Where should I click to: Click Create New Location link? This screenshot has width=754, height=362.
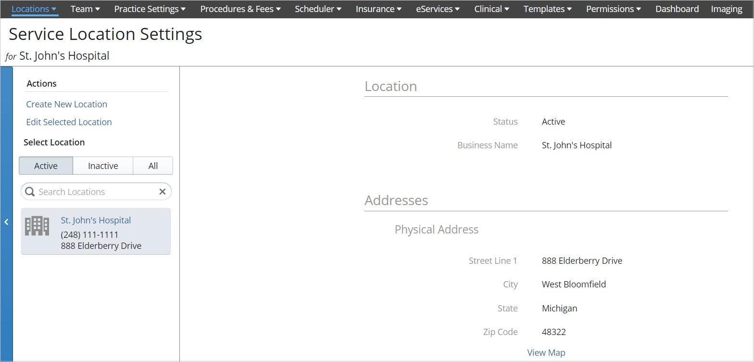[x=67, y=104]
